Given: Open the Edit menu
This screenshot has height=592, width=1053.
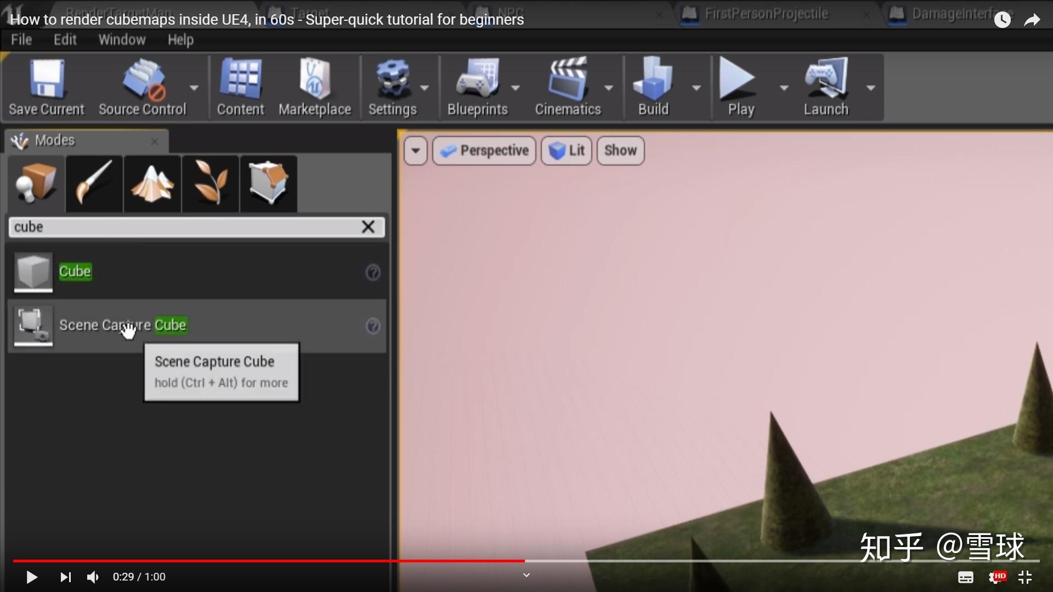Looking at the screenshot, I should (x=65, y=39).
